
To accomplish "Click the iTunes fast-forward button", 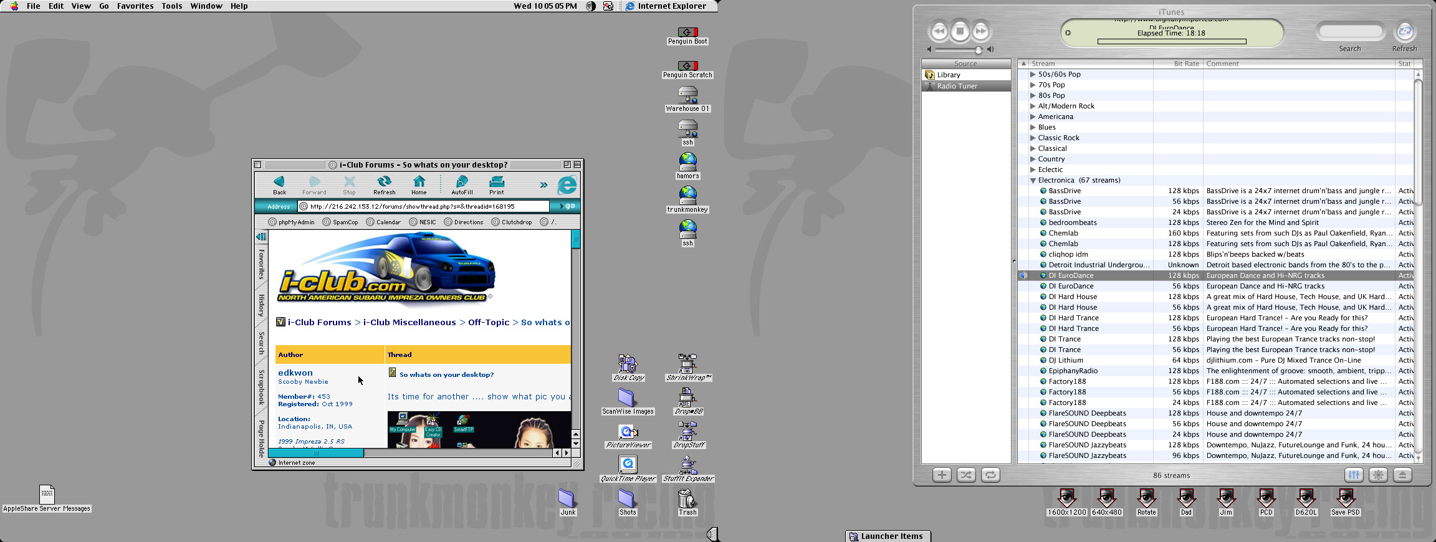I will point(981,31).
